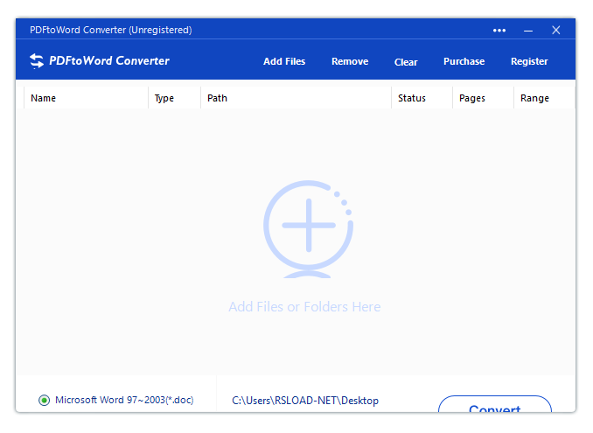Click Remove in the toolbar
This screenshot has height=433, width=593.
350,61
